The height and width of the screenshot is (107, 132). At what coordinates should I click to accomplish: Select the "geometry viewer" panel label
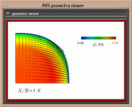(x=25, y=14)
